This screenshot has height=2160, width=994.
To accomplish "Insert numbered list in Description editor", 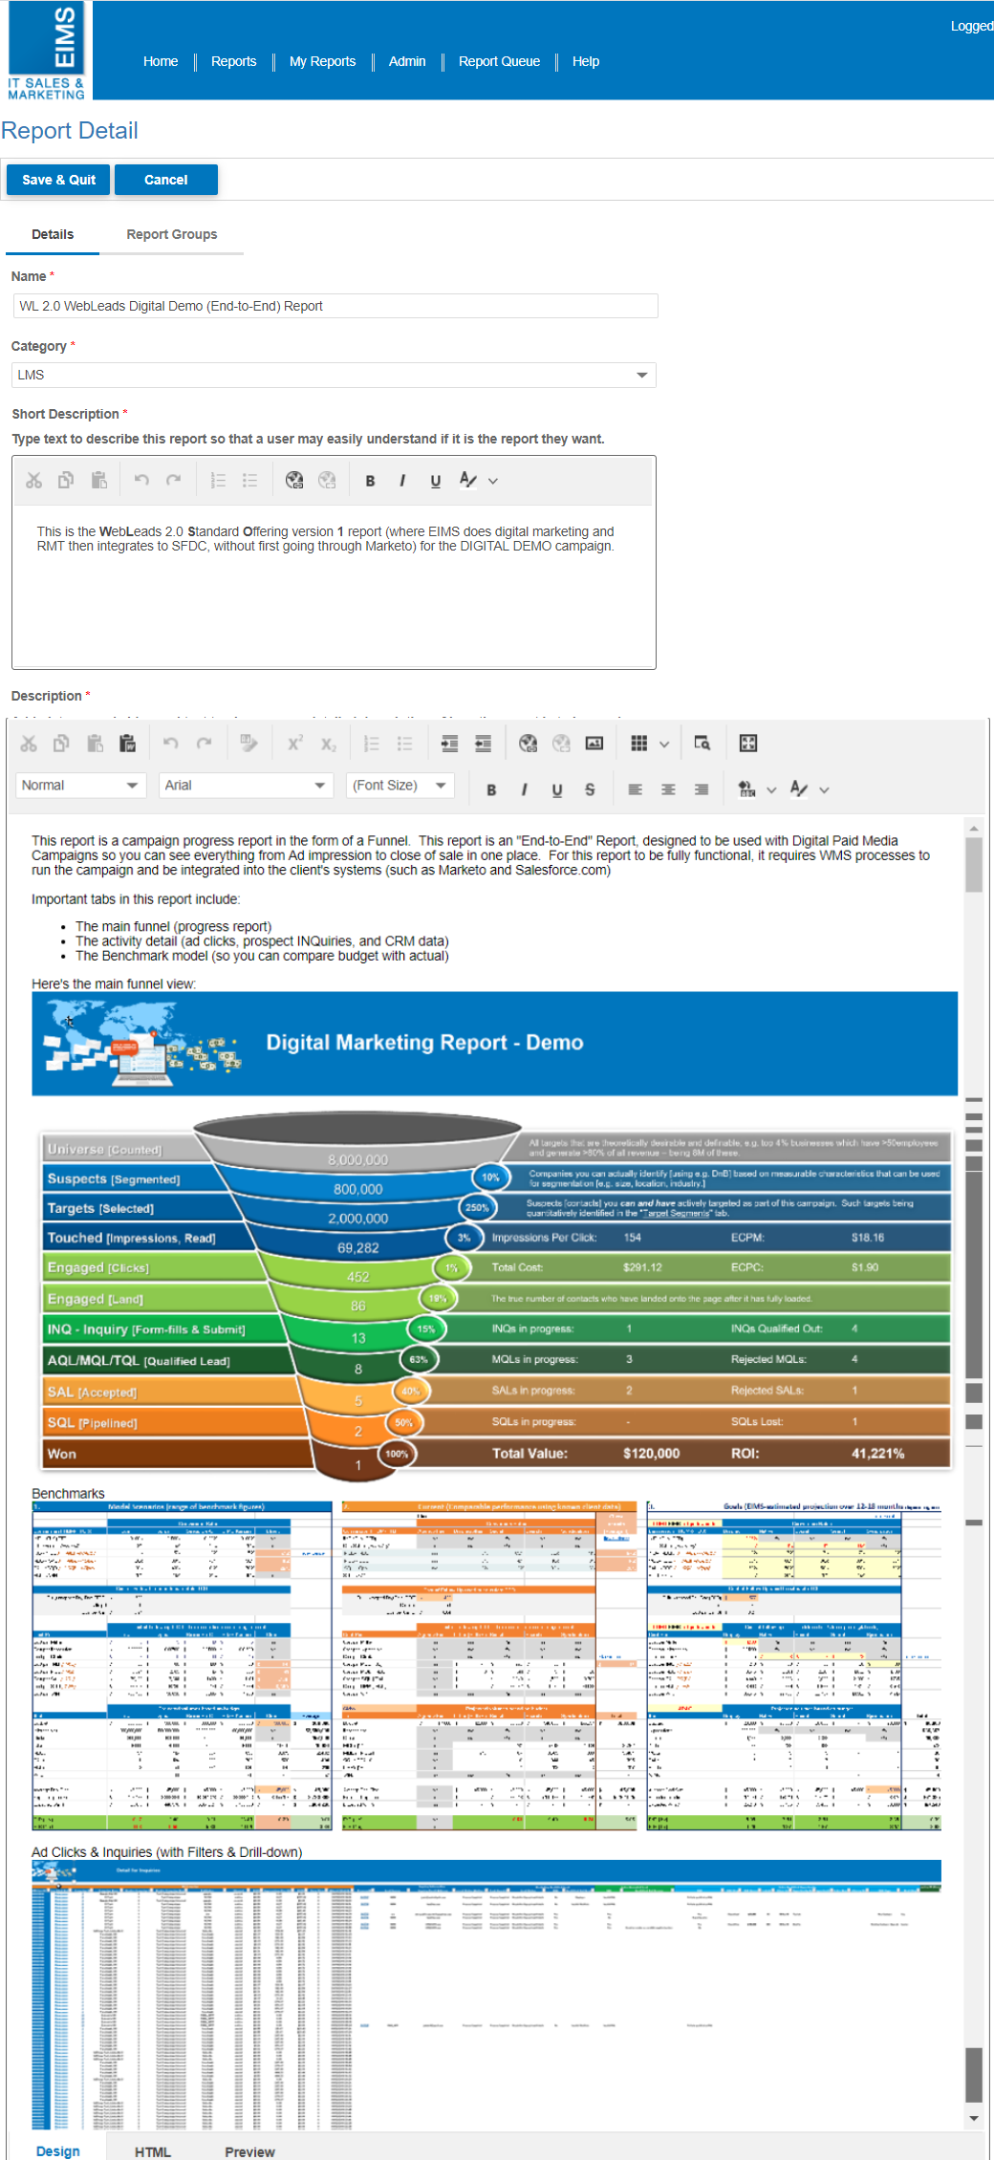I will pos(372,744).
